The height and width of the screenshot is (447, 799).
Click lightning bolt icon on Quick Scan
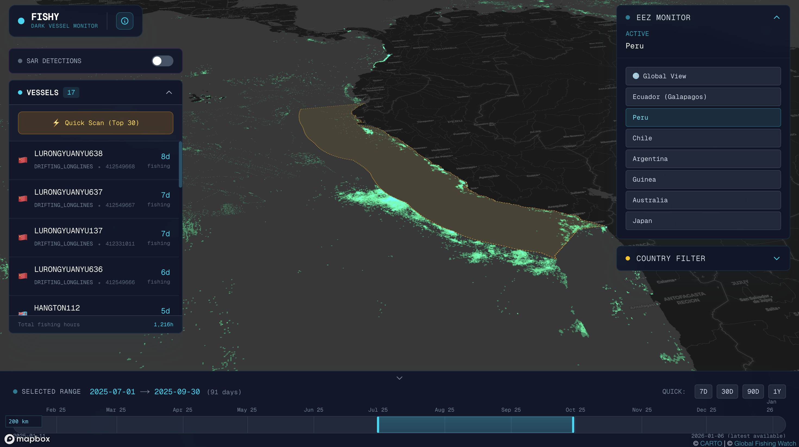(56, 123)
